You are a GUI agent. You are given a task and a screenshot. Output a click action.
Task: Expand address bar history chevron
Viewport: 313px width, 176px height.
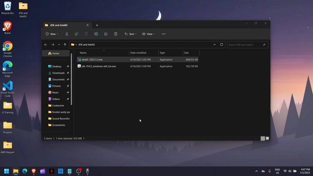click(x=214, y=44)
